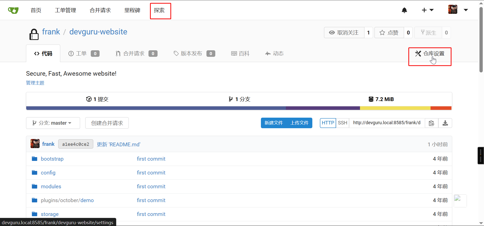Switch clone protocol to SSH
The width and height of the screenshot is (484, 226).
click(x=342, y=123)
